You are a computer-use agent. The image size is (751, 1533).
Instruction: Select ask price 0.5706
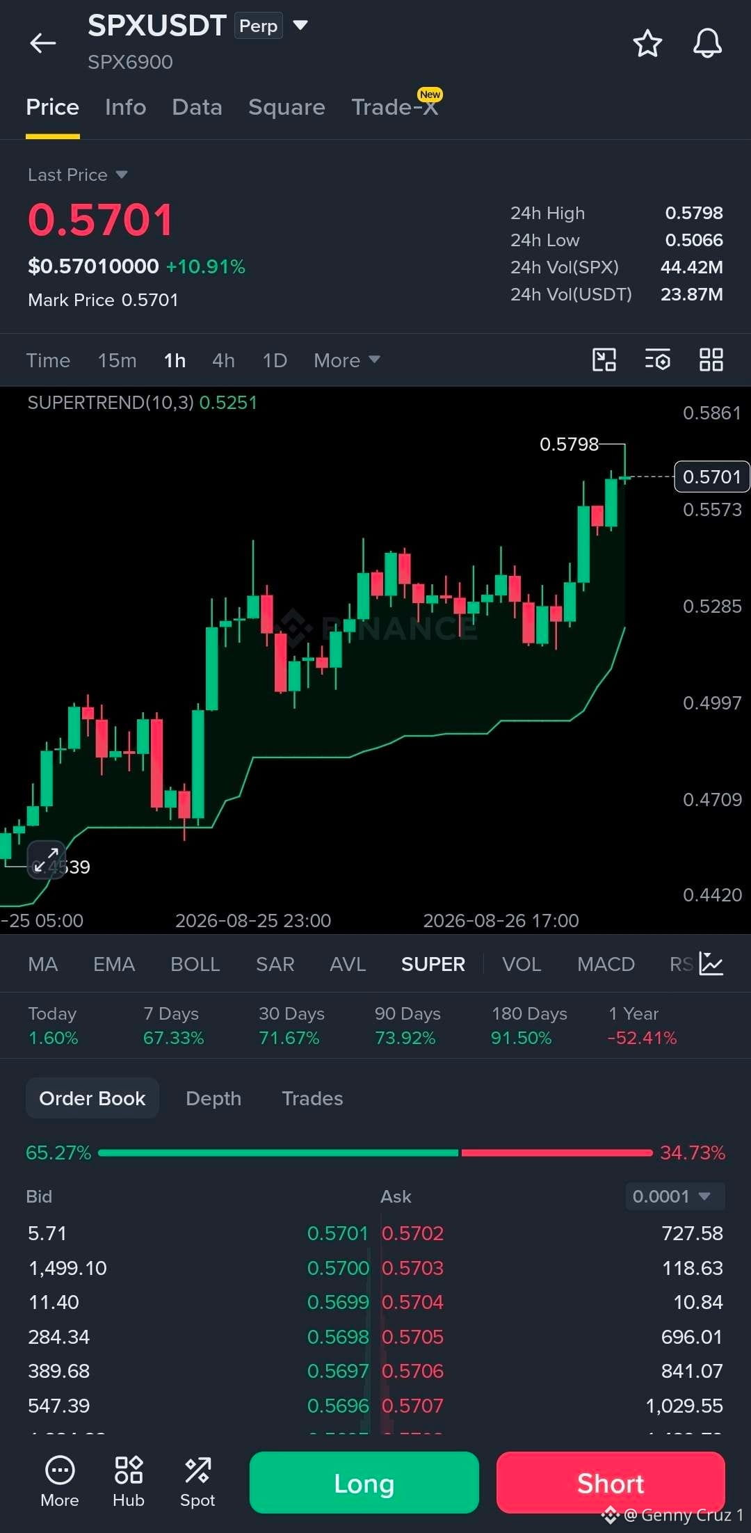click(x=412, y=1371)
